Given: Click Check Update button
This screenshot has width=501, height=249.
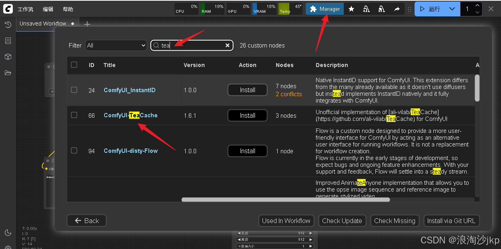Looking at the screenshot, I should pyautogui.click(x=342, y=221).
